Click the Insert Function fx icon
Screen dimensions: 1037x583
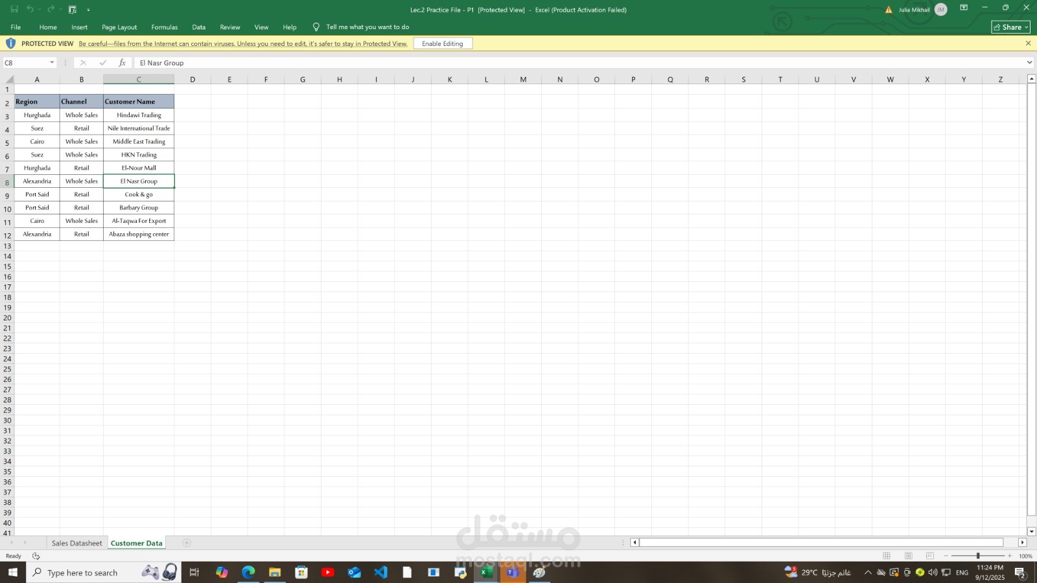click(x=122, y=63)
